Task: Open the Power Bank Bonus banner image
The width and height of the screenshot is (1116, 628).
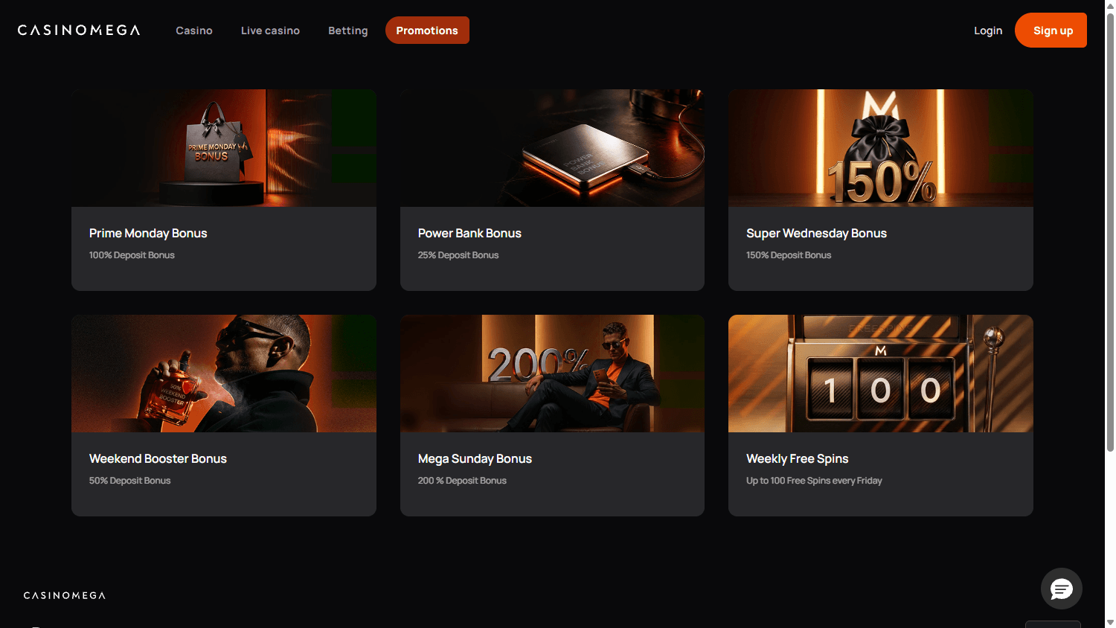Action: coord(552,148)
